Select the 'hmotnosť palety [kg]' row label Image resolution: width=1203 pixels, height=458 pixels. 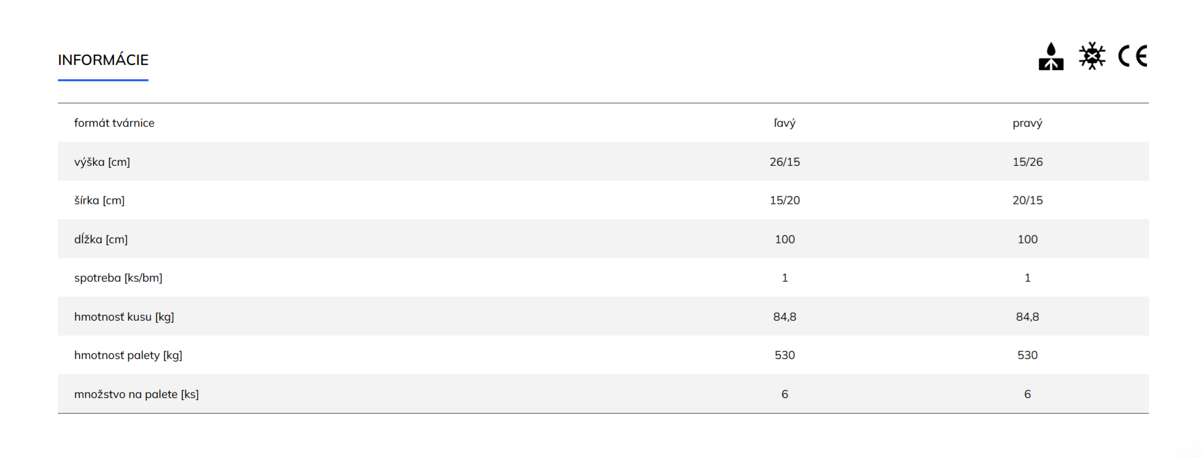click(128, 355)
